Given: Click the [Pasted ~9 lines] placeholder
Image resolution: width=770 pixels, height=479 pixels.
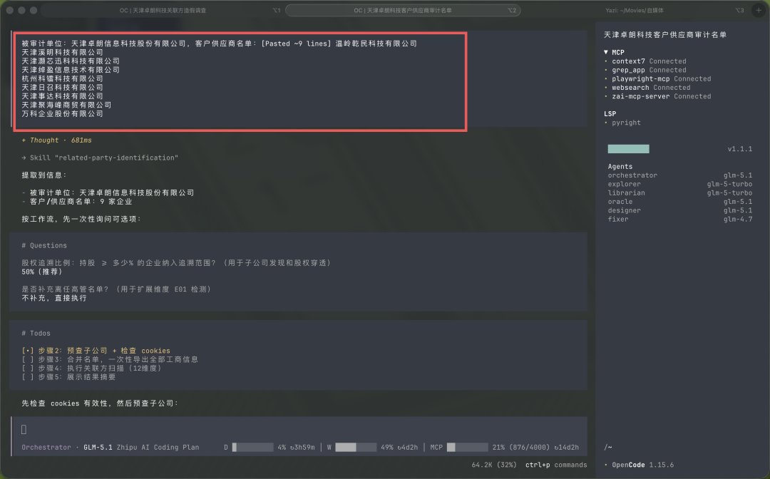Looking at the screenshot, I should click(296, 43).
